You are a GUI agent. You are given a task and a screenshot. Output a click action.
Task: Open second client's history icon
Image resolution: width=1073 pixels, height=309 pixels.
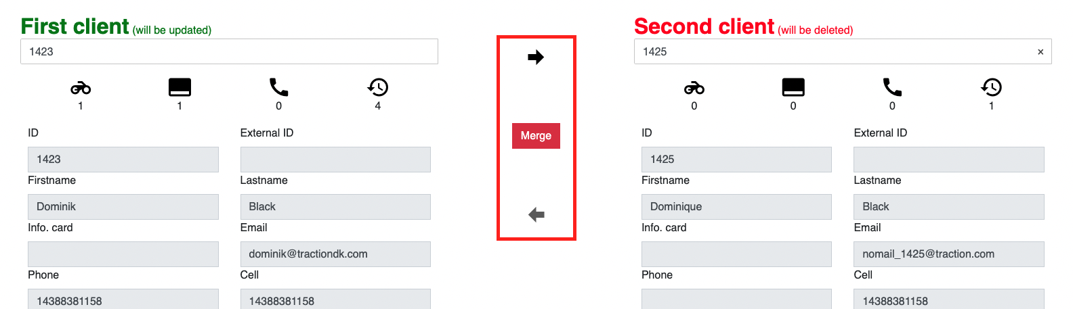(x=992, y=87)
